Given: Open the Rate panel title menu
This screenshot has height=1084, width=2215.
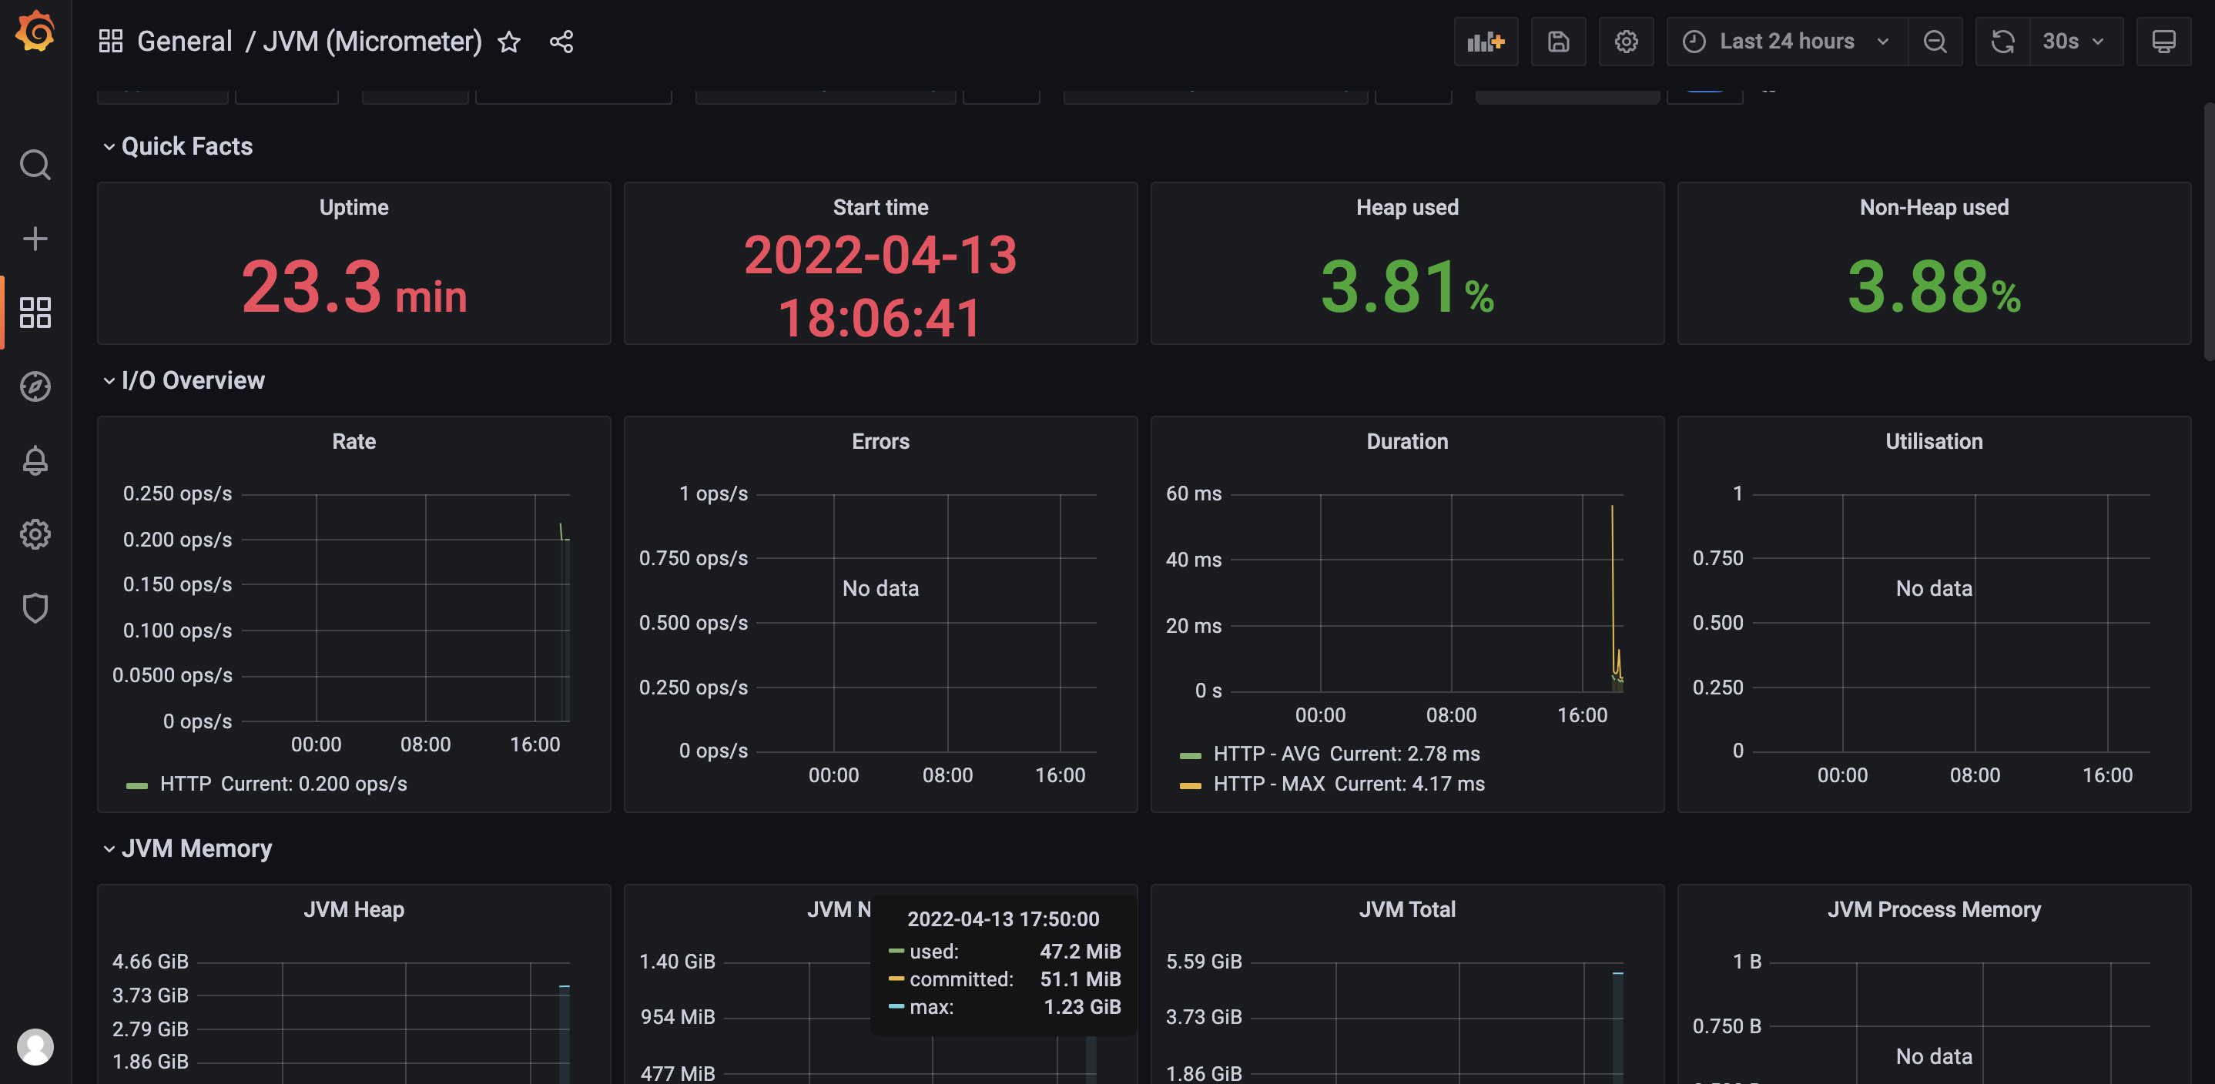Looking at the screenshot, I should point(354,441).
